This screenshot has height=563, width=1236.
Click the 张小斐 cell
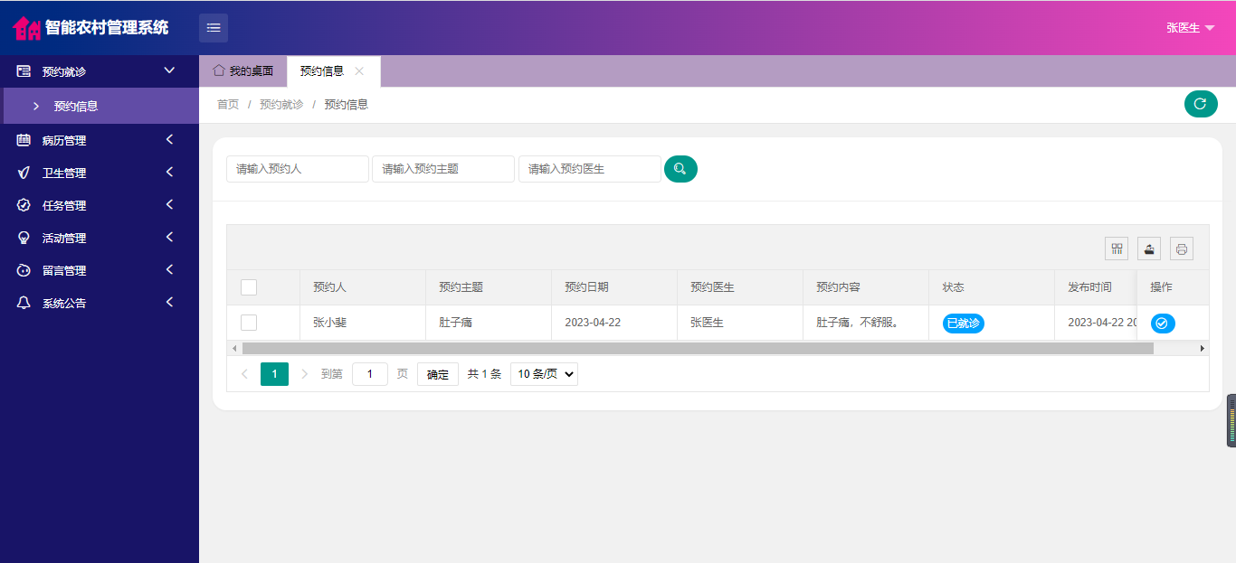coord(363,323)
